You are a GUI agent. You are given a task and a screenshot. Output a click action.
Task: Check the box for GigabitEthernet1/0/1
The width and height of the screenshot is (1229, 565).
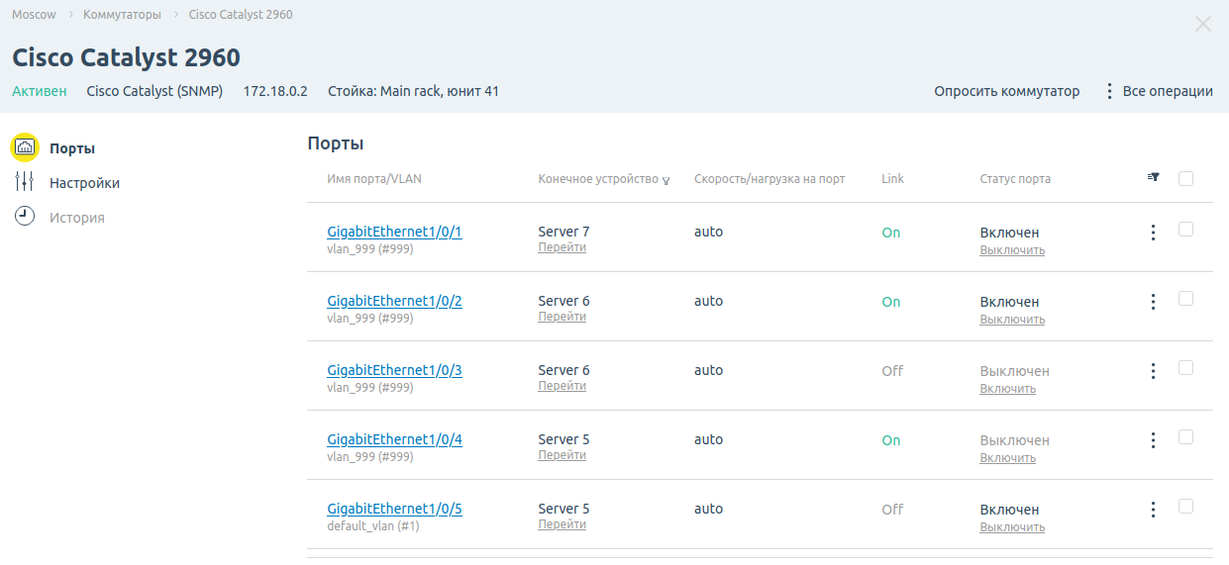tap(1185, 229)
